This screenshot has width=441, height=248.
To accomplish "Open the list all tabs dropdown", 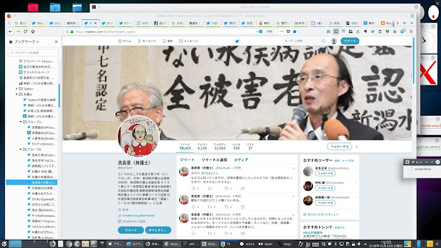I will [412, 23].
